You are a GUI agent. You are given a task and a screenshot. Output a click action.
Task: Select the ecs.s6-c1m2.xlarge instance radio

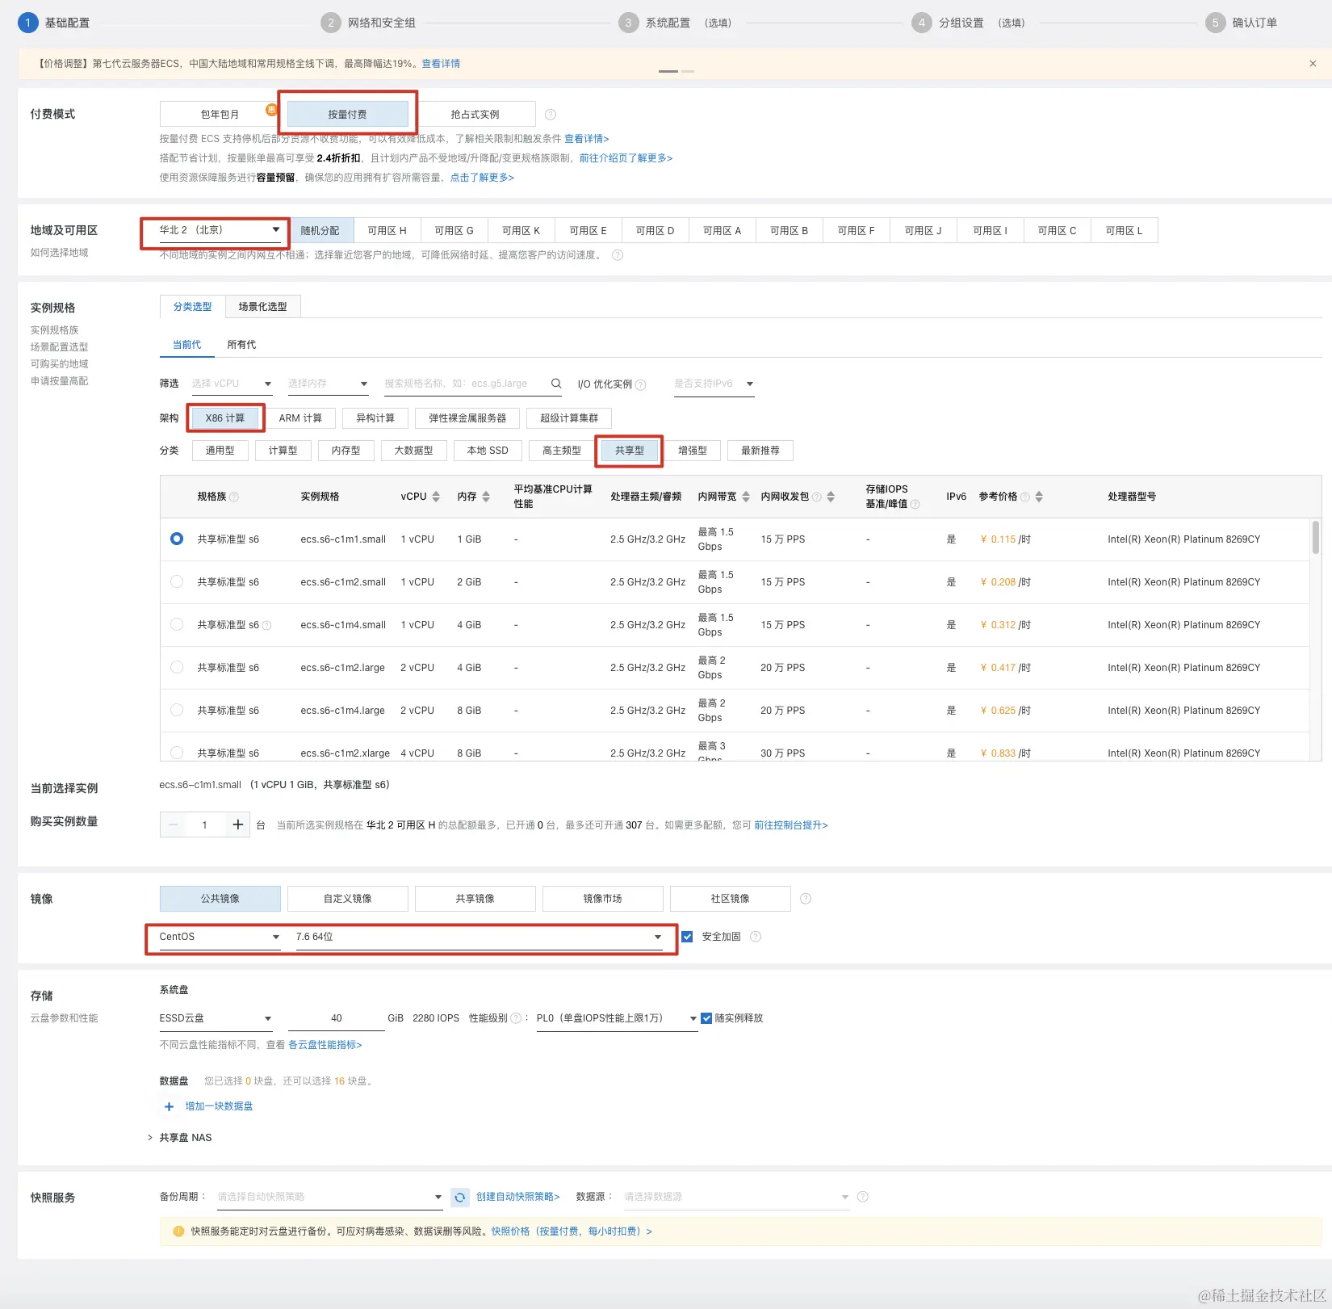coord(177,753)
